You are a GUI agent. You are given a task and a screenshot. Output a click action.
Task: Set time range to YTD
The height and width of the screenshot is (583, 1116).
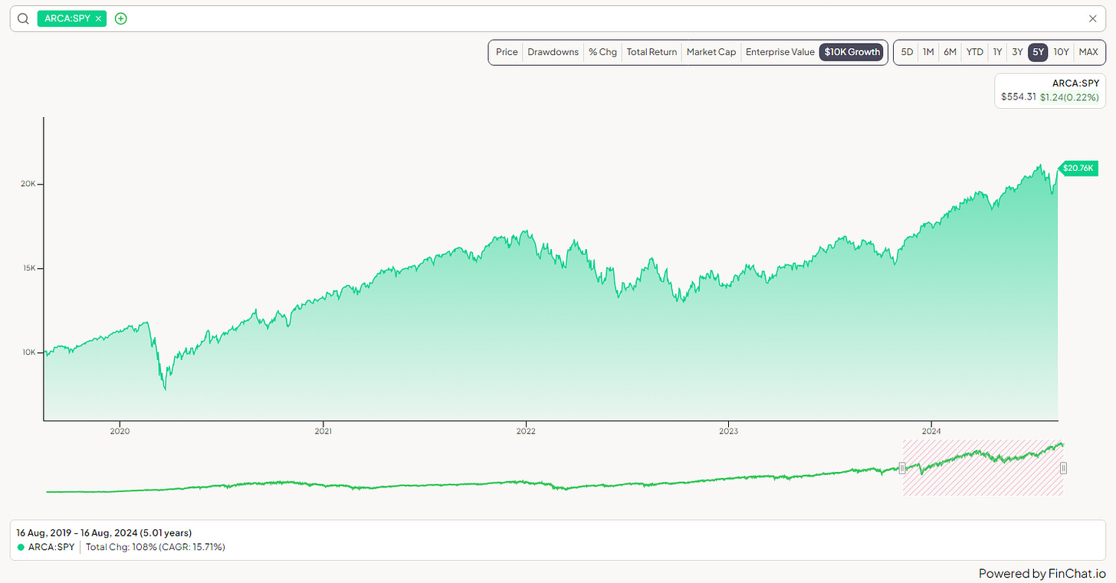[974, 52]
